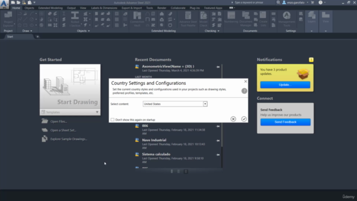Open the Document Manager
The height and width of the screenshot is (201, 357).
click(x=246, y=20)
